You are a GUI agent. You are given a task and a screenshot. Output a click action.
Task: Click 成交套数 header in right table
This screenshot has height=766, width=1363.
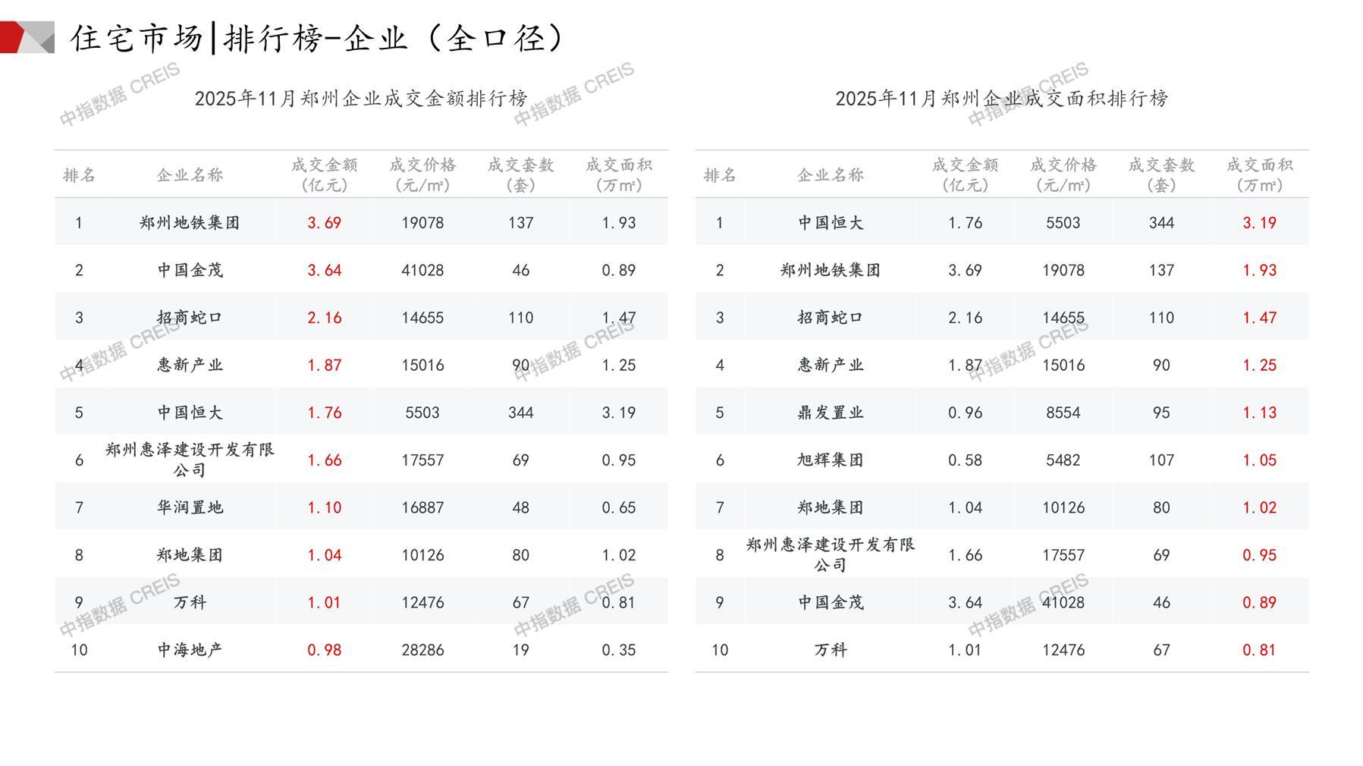pyautogui.click(x=1161, y=175)
